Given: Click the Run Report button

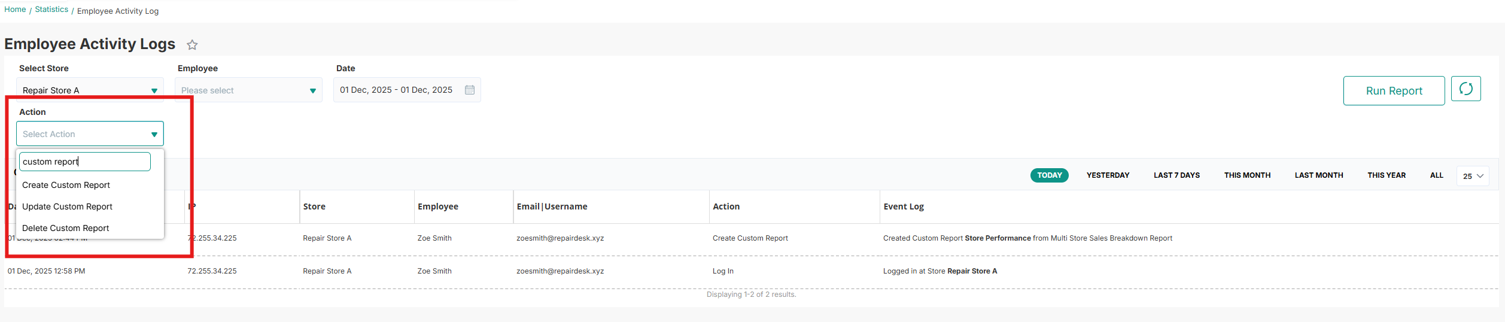Looking at the screenshot, I should (x=1393, y=91).
